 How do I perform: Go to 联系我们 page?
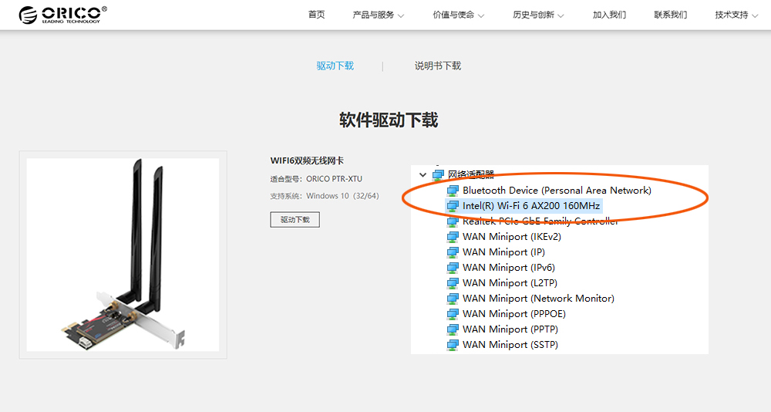coord(671,15)
